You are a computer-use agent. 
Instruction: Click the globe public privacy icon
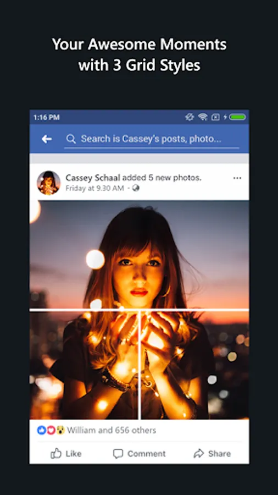pyautogui.click(x=136, y=188)
